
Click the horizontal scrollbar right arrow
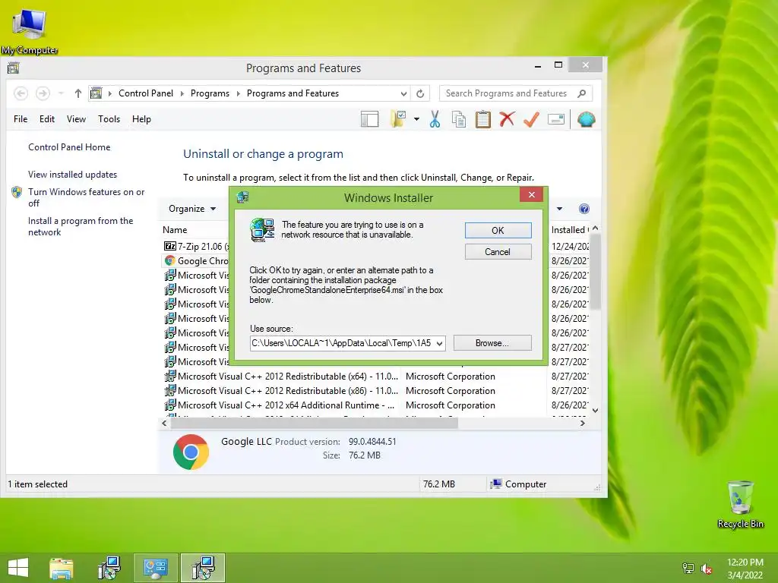click(x=583, y=424)
